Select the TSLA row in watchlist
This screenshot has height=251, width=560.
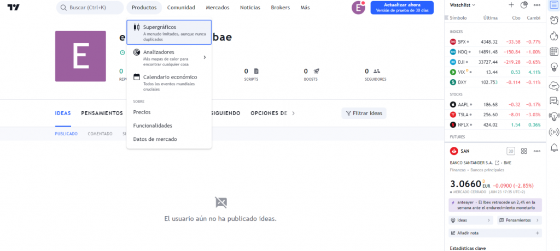tap(495, 115)
